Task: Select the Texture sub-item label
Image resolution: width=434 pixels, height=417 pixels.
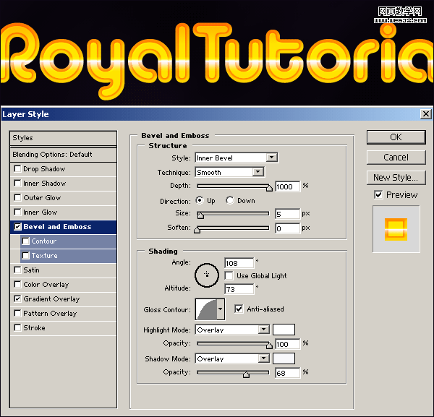Action: tap(45, 256)
